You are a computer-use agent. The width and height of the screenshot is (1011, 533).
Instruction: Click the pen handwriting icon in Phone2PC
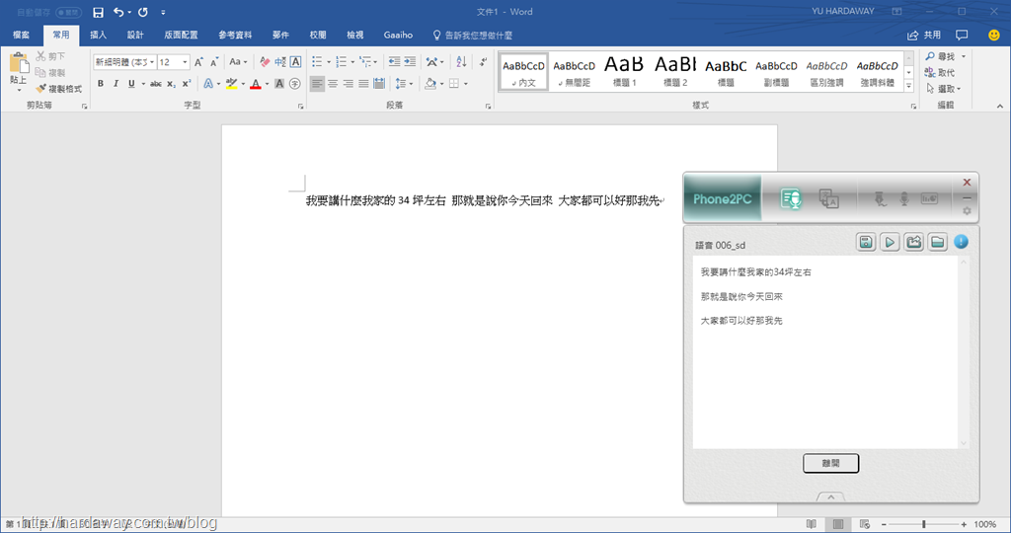[880, 199]
